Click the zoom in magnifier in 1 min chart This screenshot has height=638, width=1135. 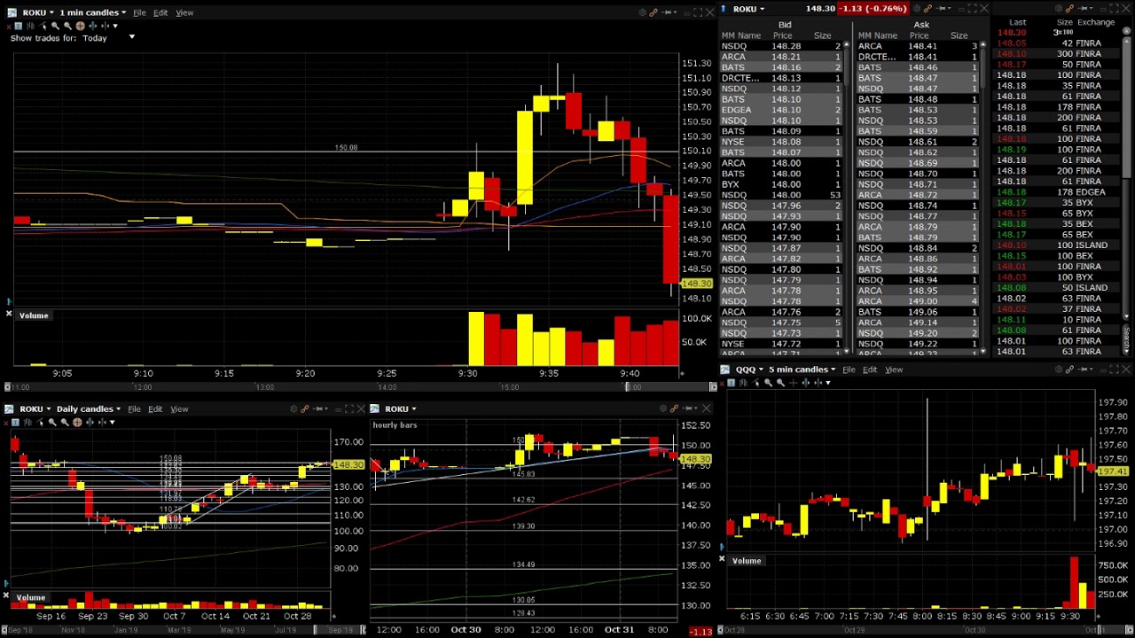[x=55, y=26]
